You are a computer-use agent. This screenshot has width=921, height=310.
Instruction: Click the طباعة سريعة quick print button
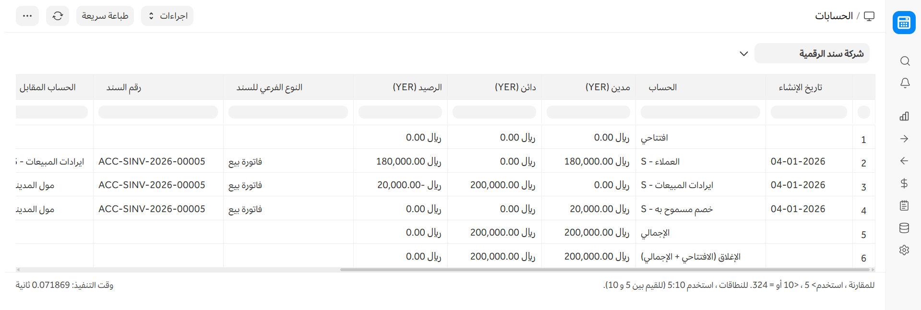pyautogui.click(x=105, y=16)
